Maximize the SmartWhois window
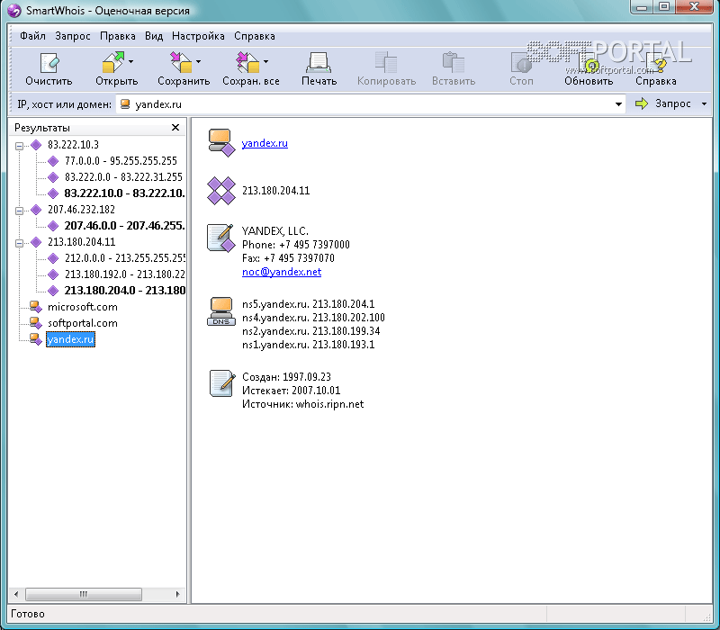 [664, 6]
